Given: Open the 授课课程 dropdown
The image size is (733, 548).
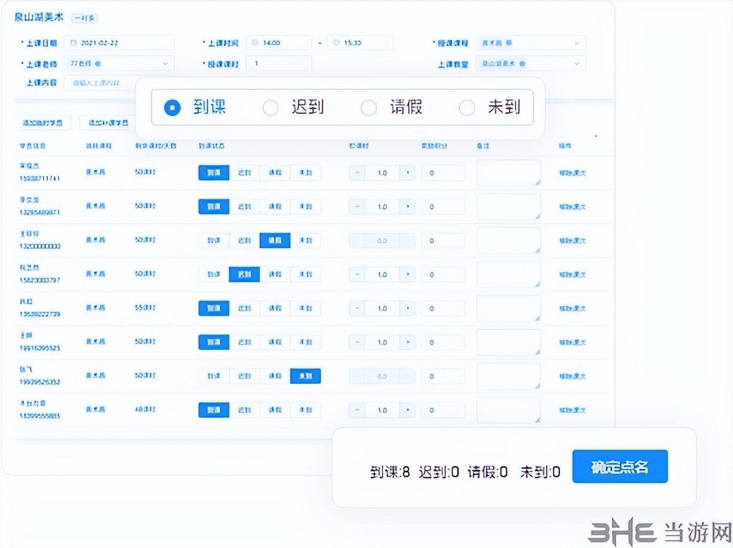Looking at the screenshot, I should (x=577, y=43).
